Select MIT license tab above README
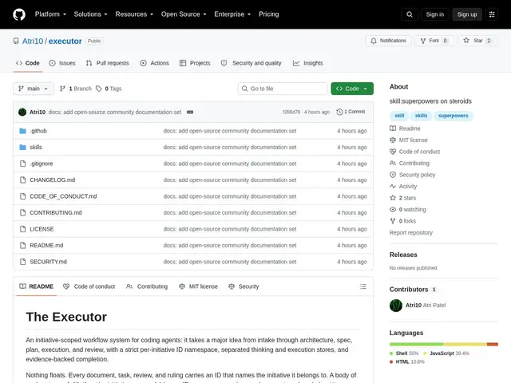Viewport: 511px width, 383px height. [198, 286]
